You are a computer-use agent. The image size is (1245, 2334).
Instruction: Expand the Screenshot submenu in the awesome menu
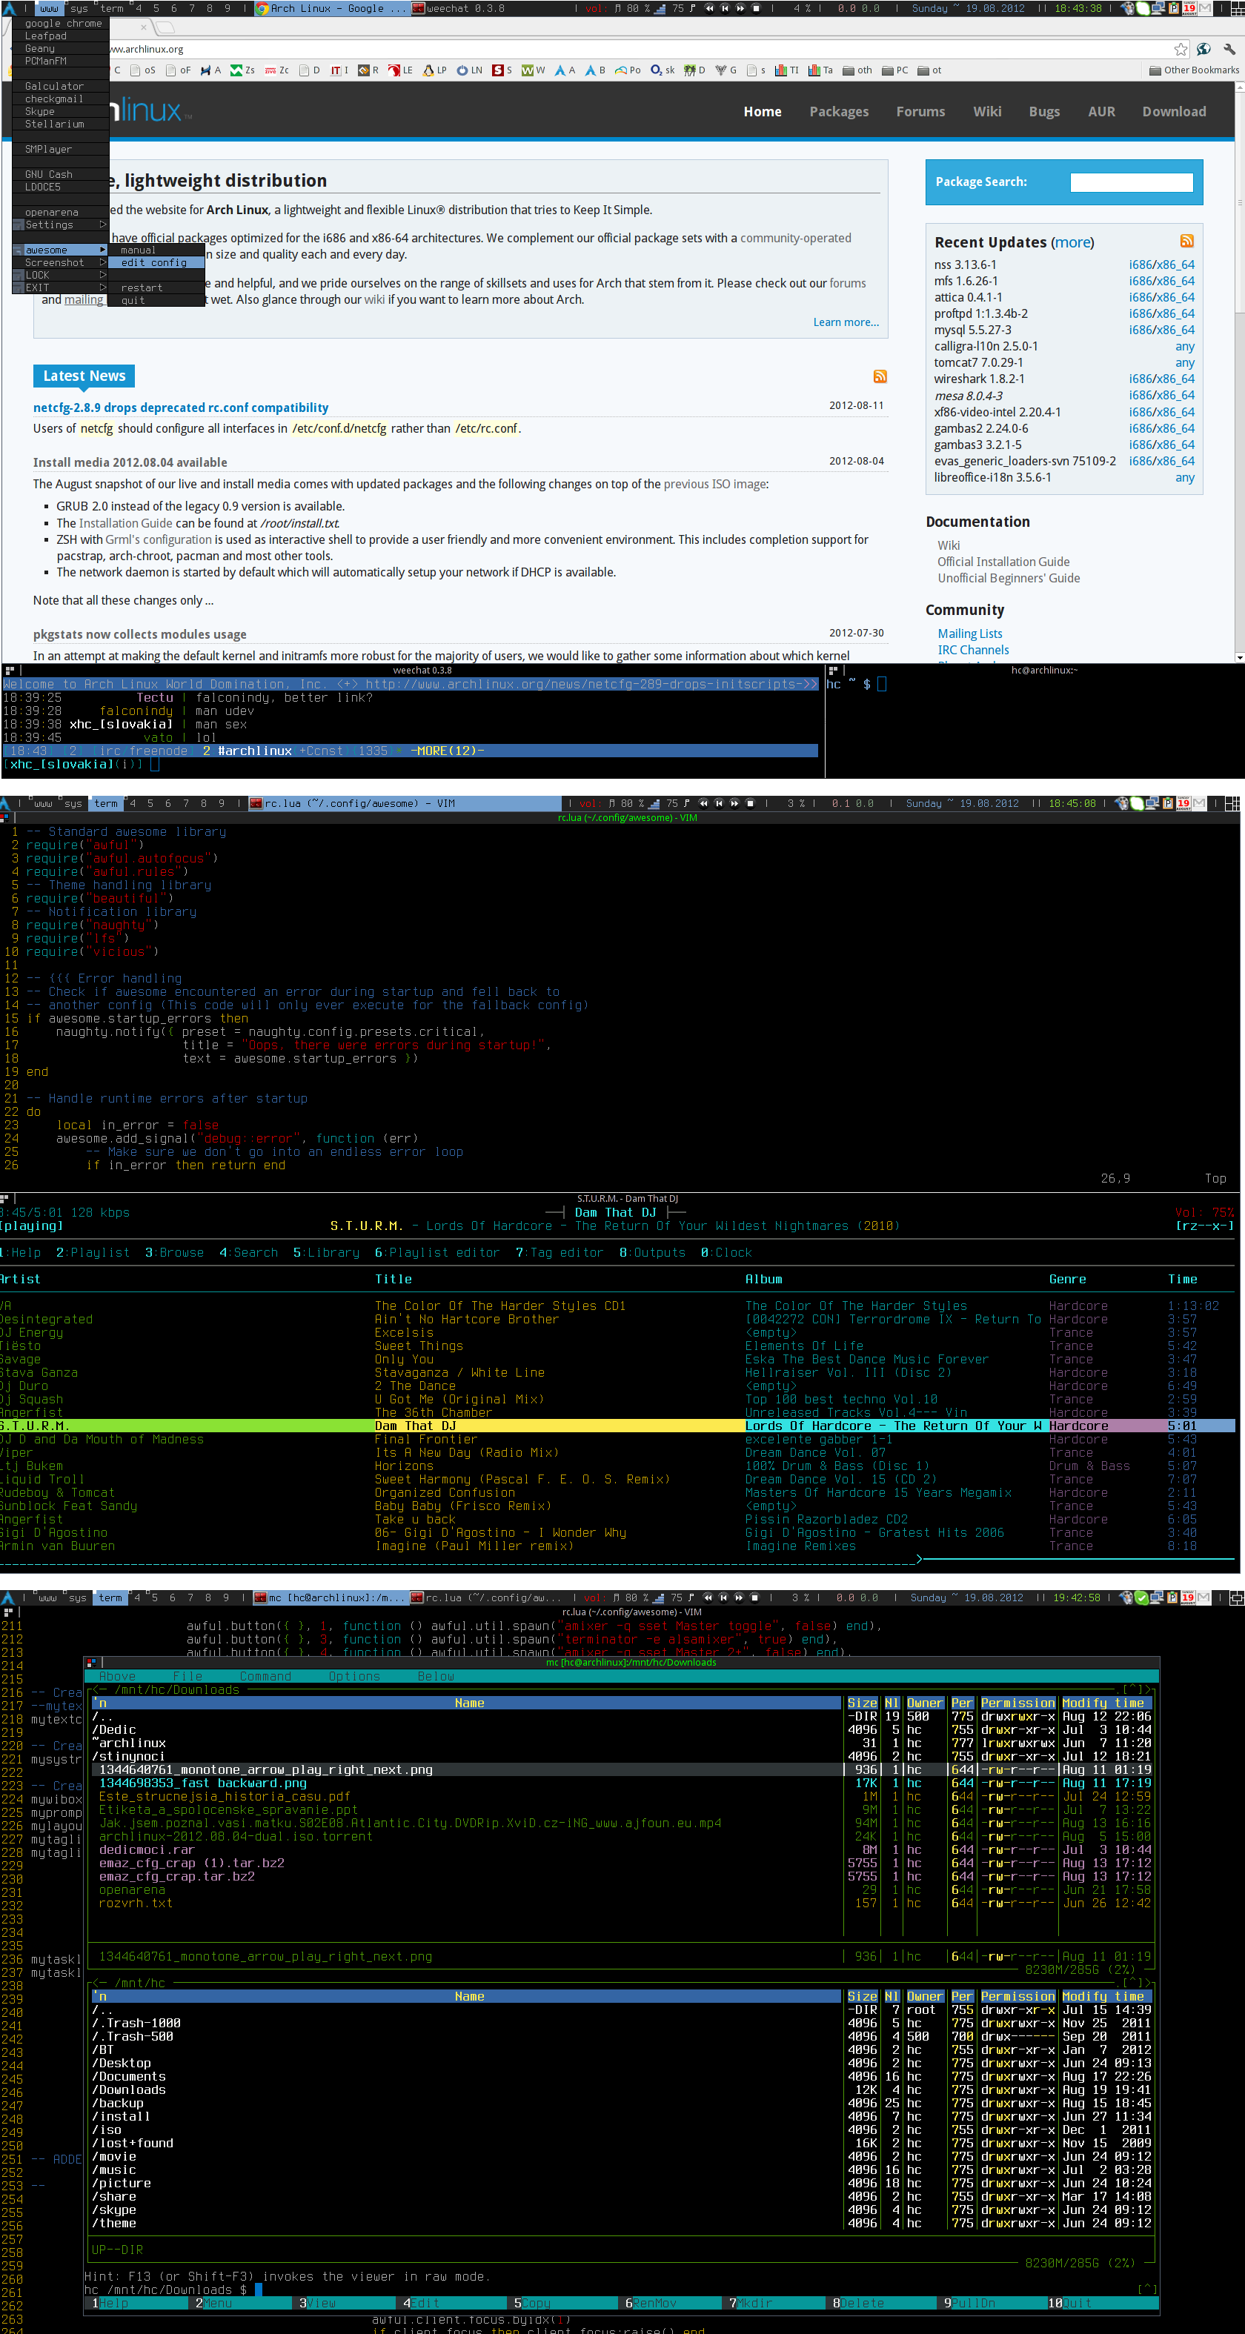click(x=61, y=263)
